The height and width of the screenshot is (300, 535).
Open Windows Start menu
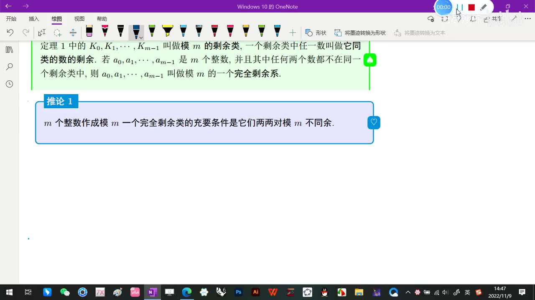[x=9, y=292]
